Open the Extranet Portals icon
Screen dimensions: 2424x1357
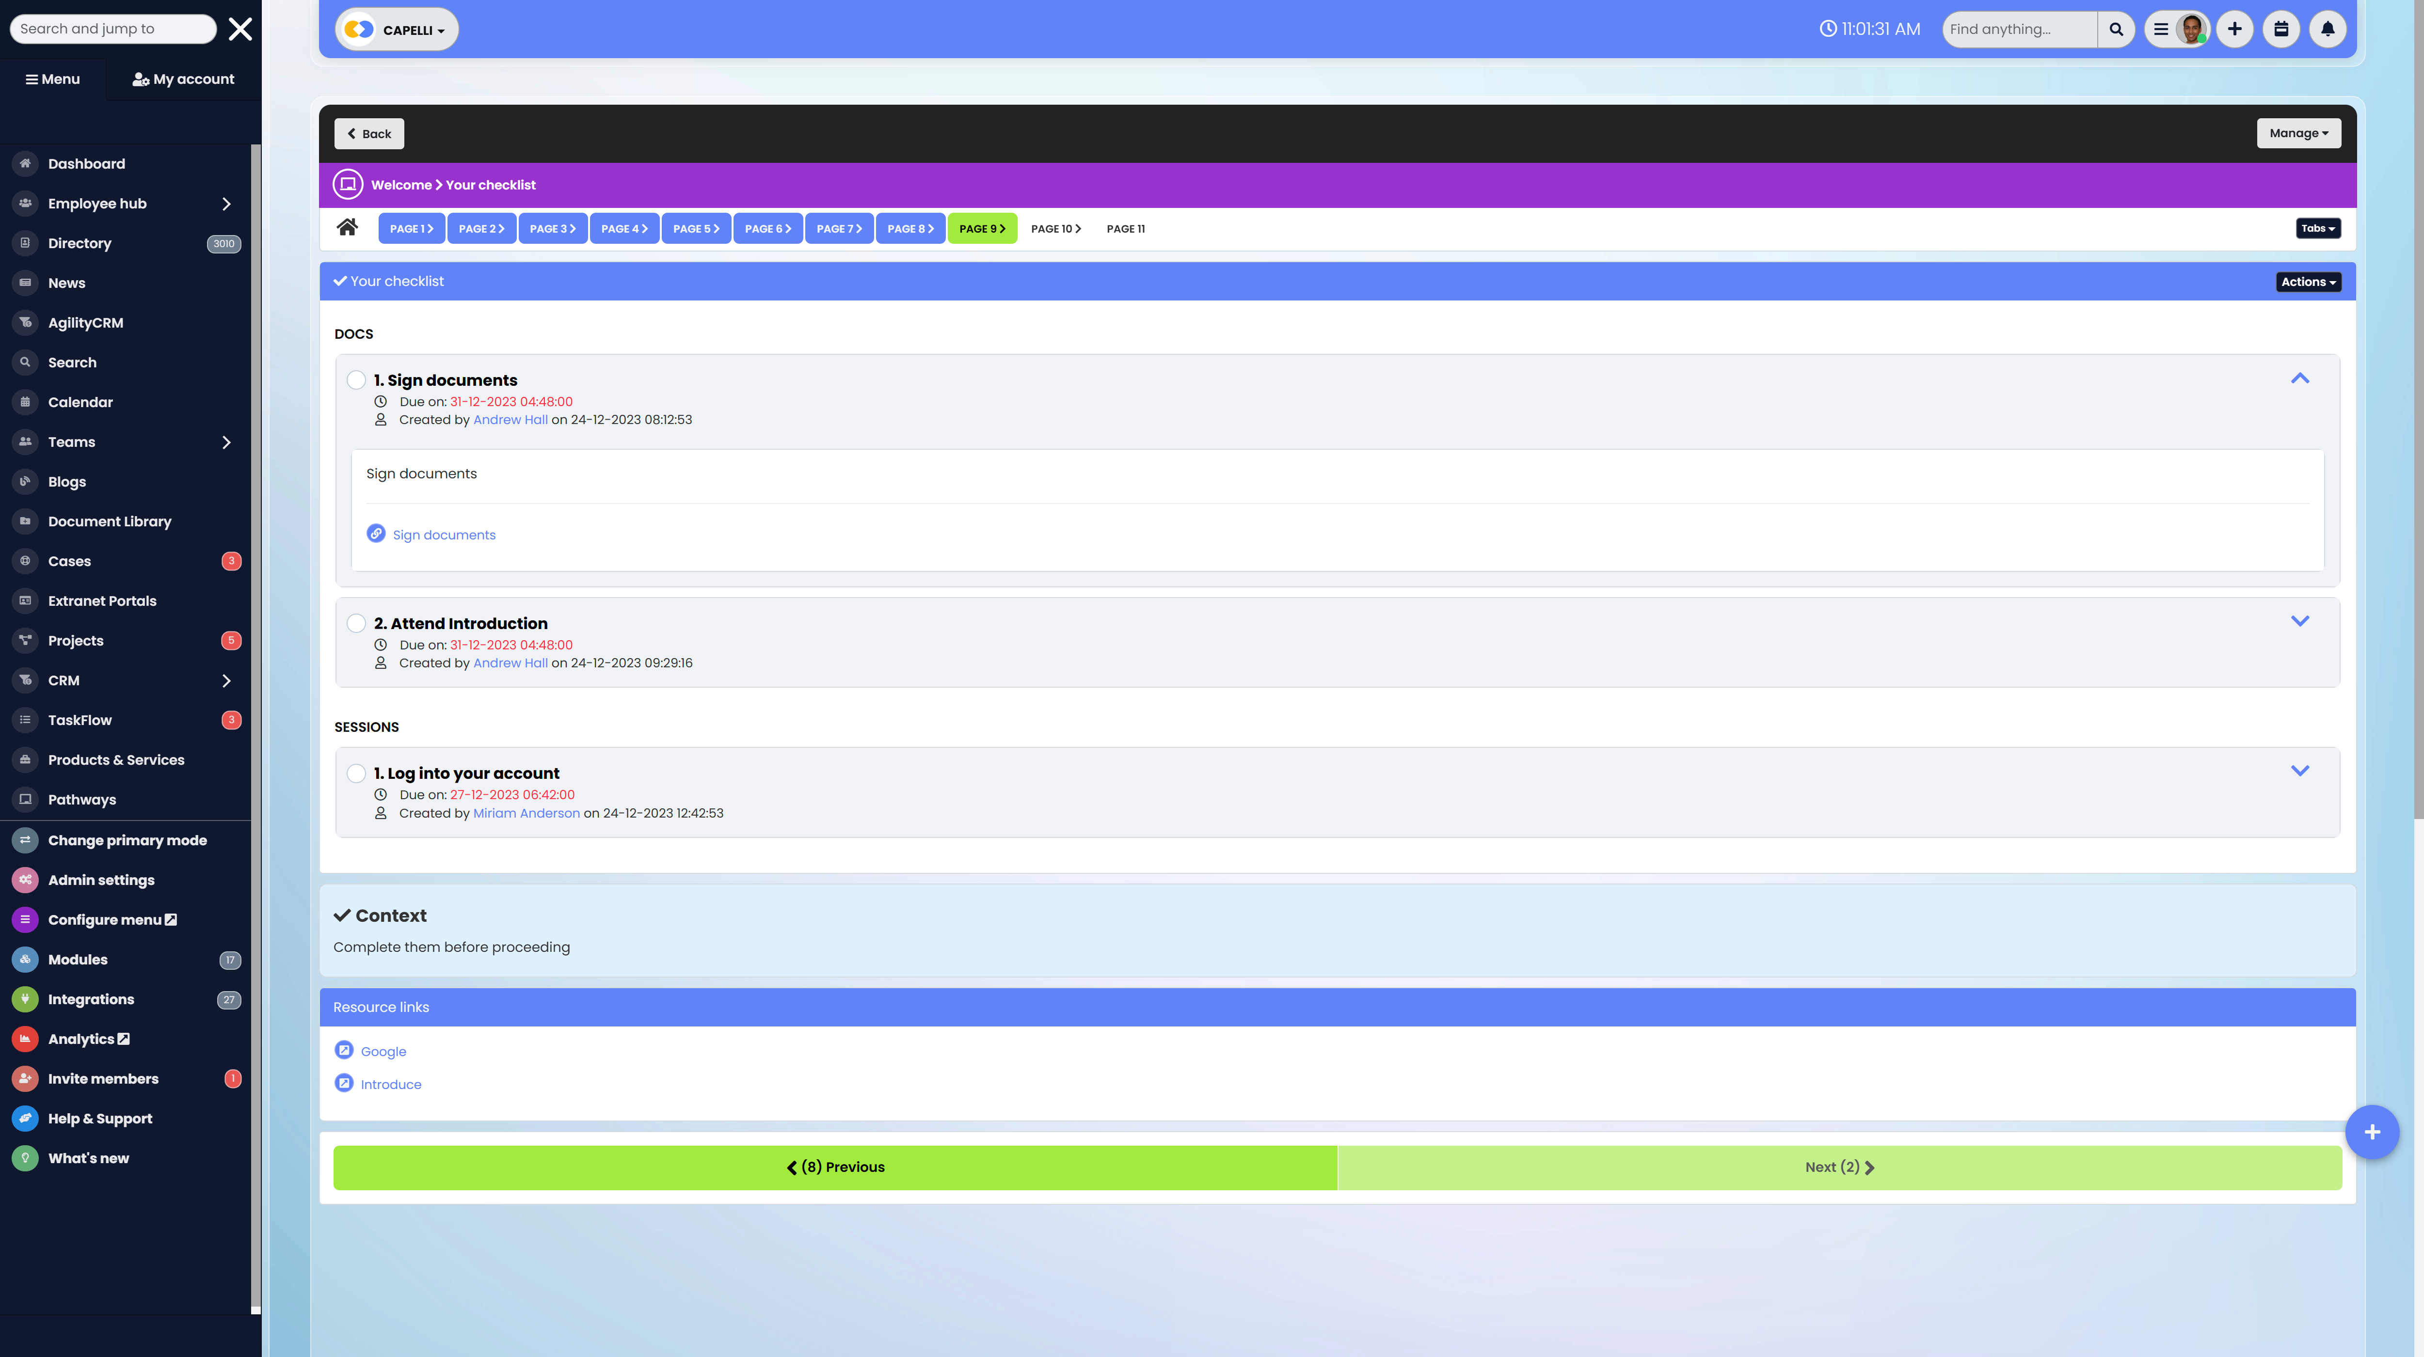(x=25, y=601)
